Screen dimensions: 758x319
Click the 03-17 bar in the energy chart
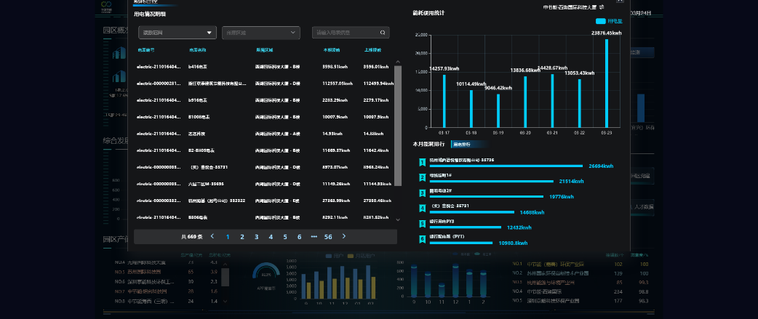pos(444,101)
